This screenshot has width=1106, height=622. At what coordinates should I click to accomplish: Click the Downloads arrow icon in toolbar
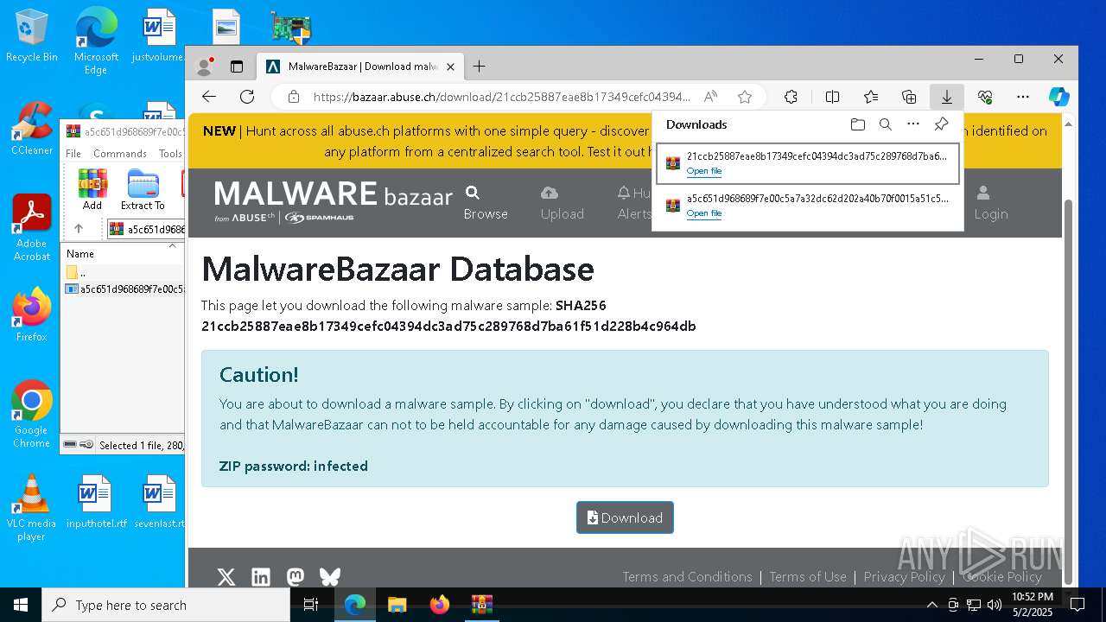pos(947,97)
